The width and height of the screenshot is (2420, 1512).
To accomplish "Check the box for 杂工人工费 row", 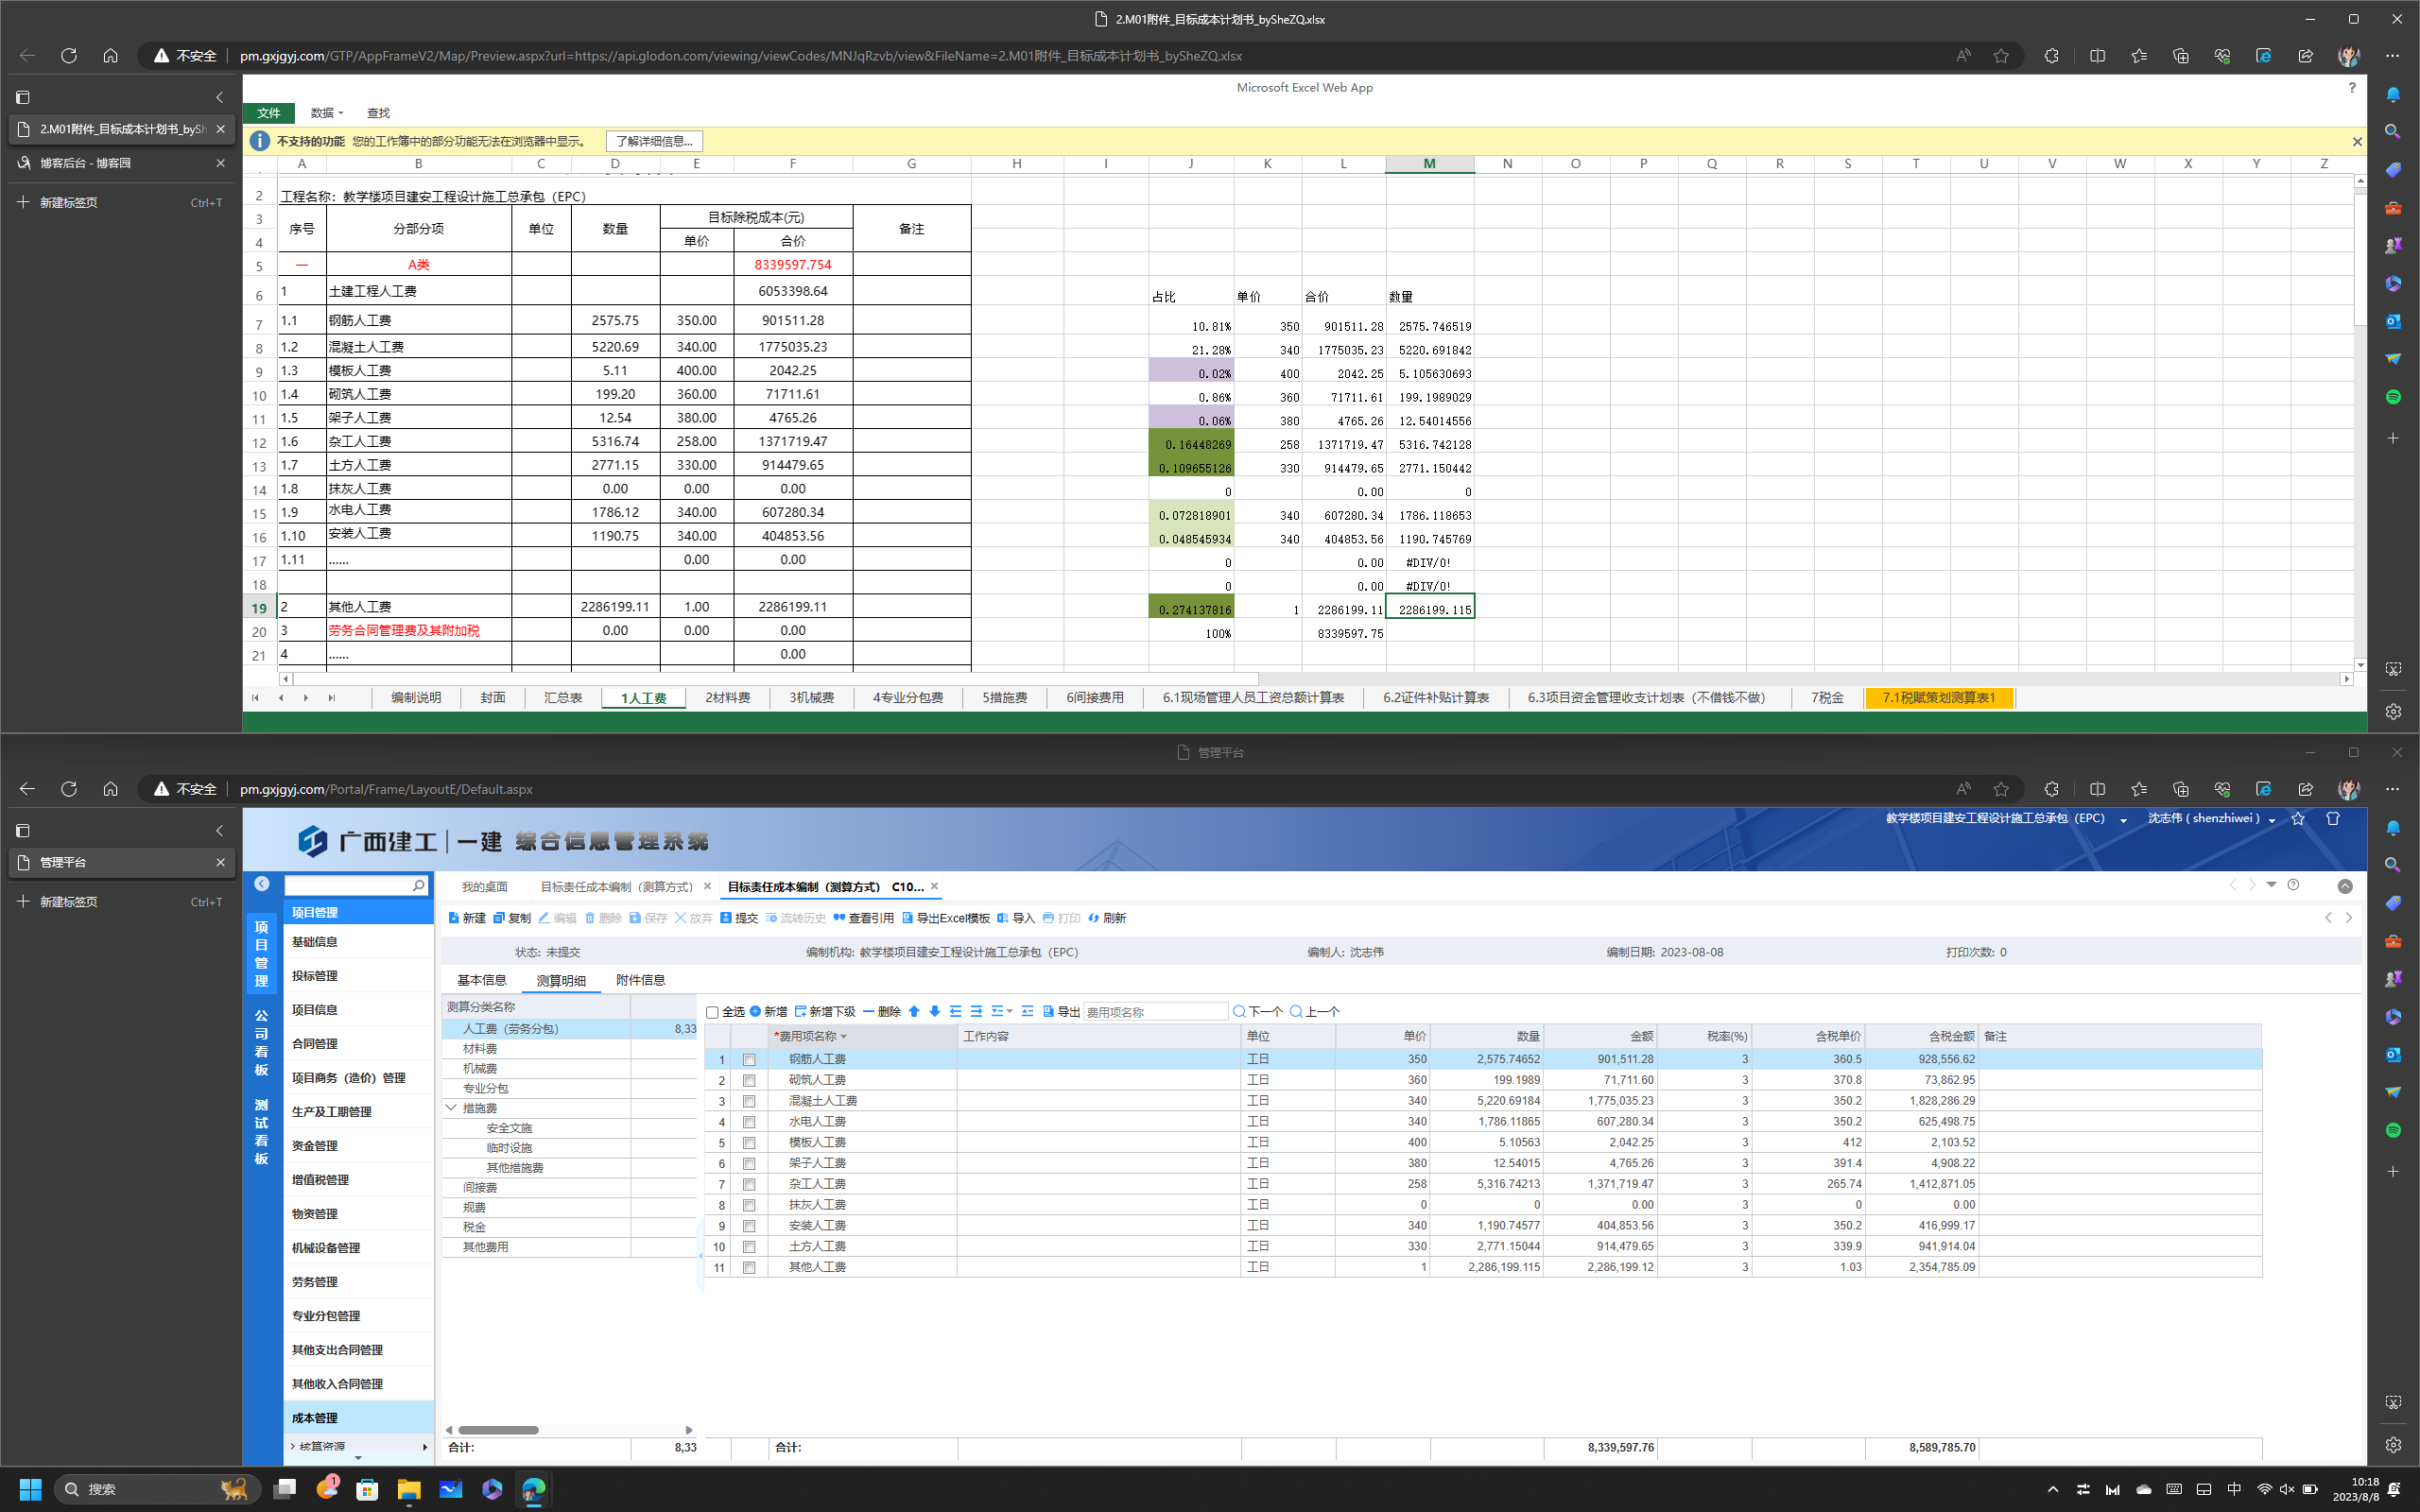I will tap(749, 1184).
